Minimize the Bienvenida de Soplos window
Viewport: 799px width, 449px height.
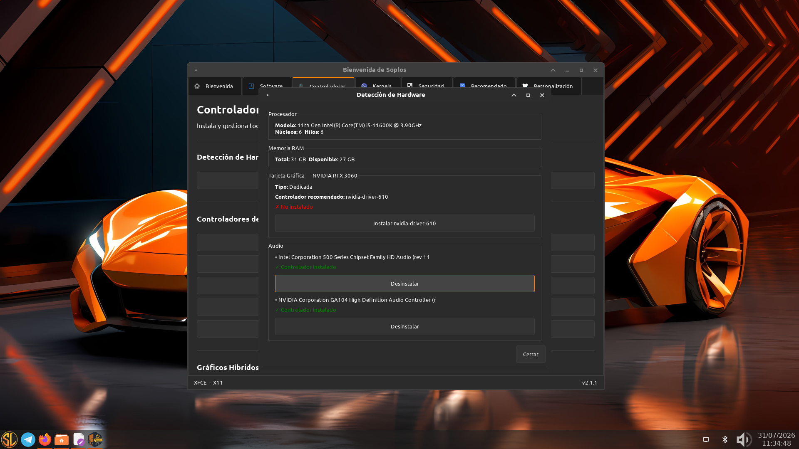[567, 70]
